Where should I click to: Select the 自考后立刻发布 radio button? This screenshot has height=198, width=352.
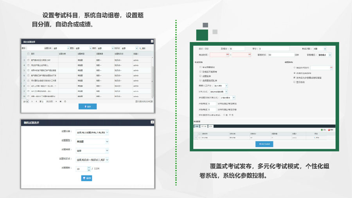point(295,73)
